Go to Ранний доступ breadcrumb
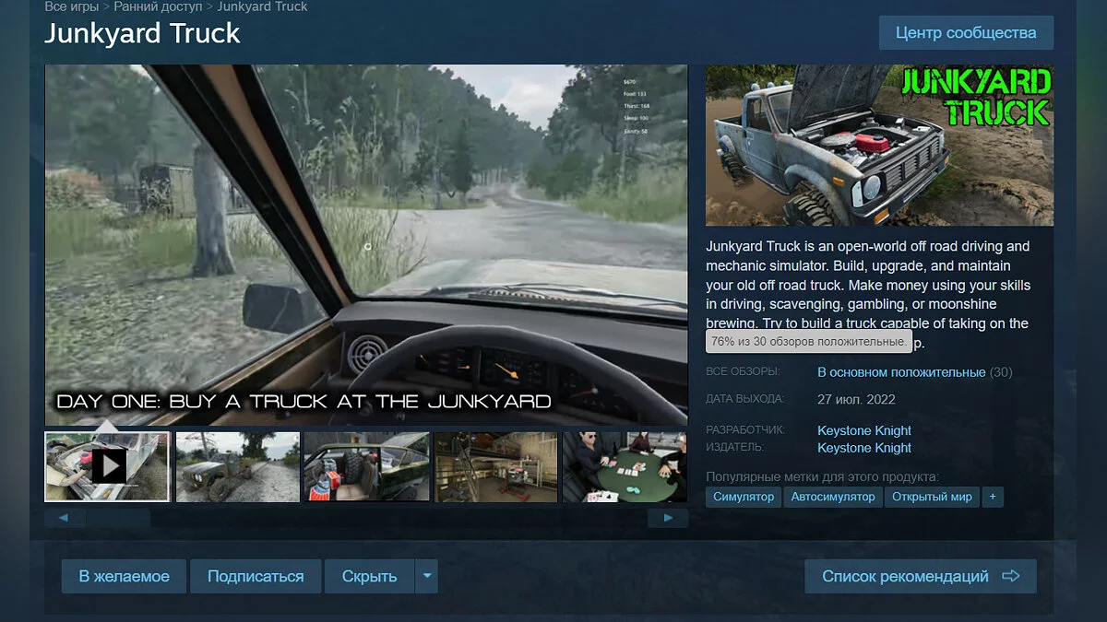The image size is (1107, 622). 157,6
